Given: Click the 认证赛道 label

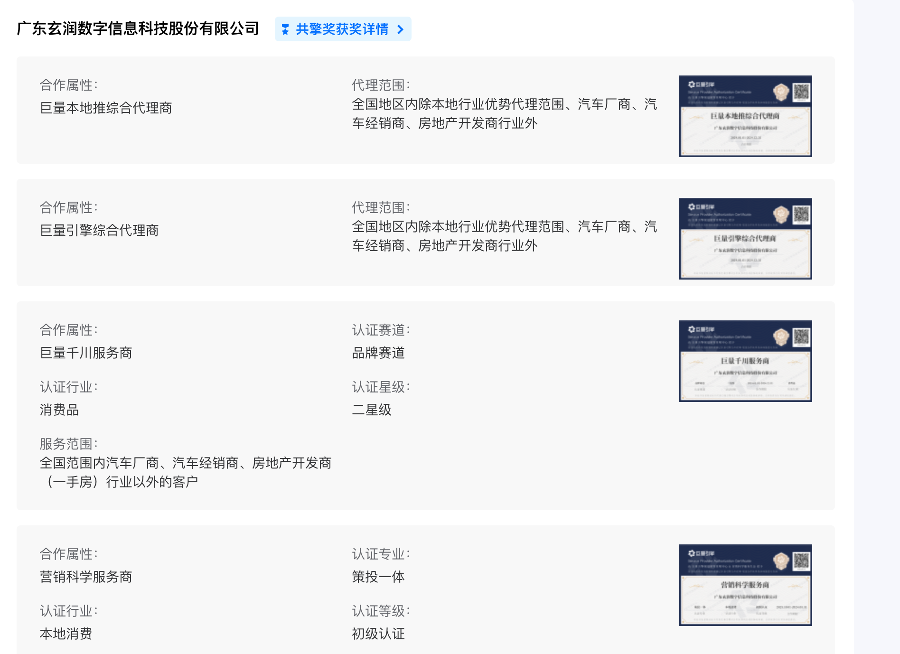Looking at the screenshot, I should pyautogui.click(x=381, y=330).
